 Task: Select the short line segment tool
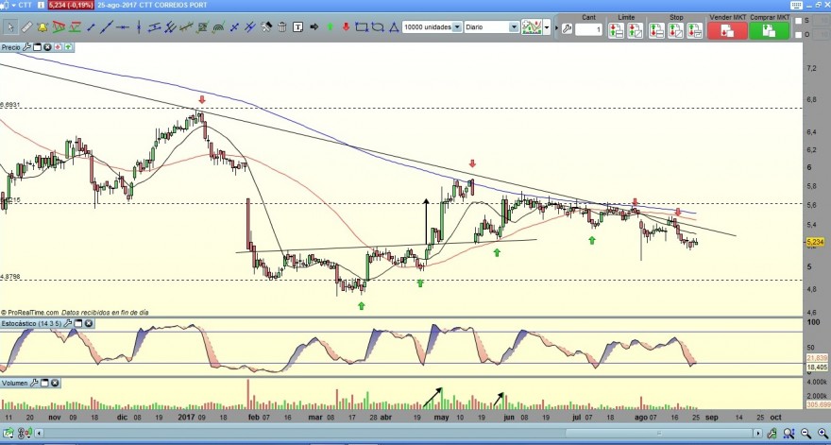91,27
